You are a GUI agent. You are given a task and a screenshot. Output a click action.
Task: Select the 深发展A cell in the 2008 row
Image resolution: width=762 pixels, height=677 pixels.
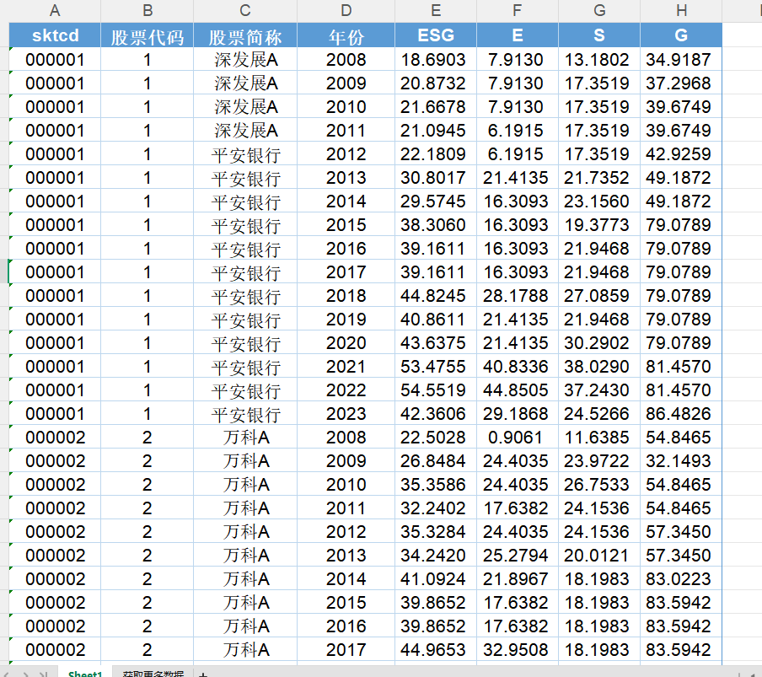tap(245, 59)
